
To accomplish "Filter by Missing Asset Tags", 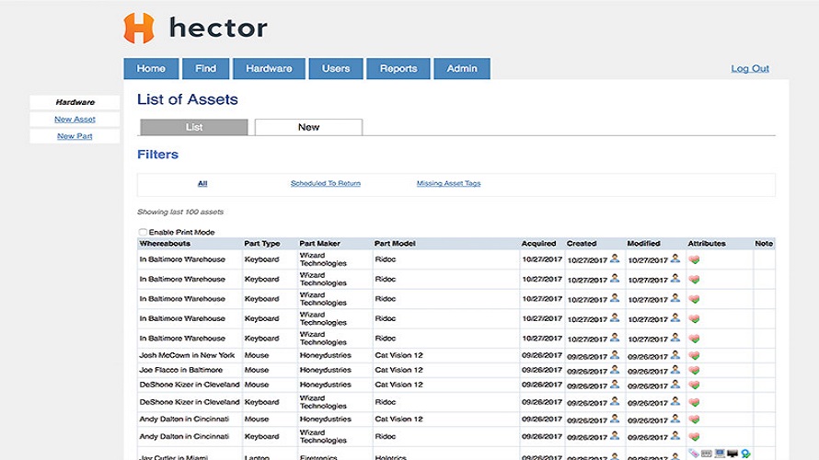I will [448, 184].
